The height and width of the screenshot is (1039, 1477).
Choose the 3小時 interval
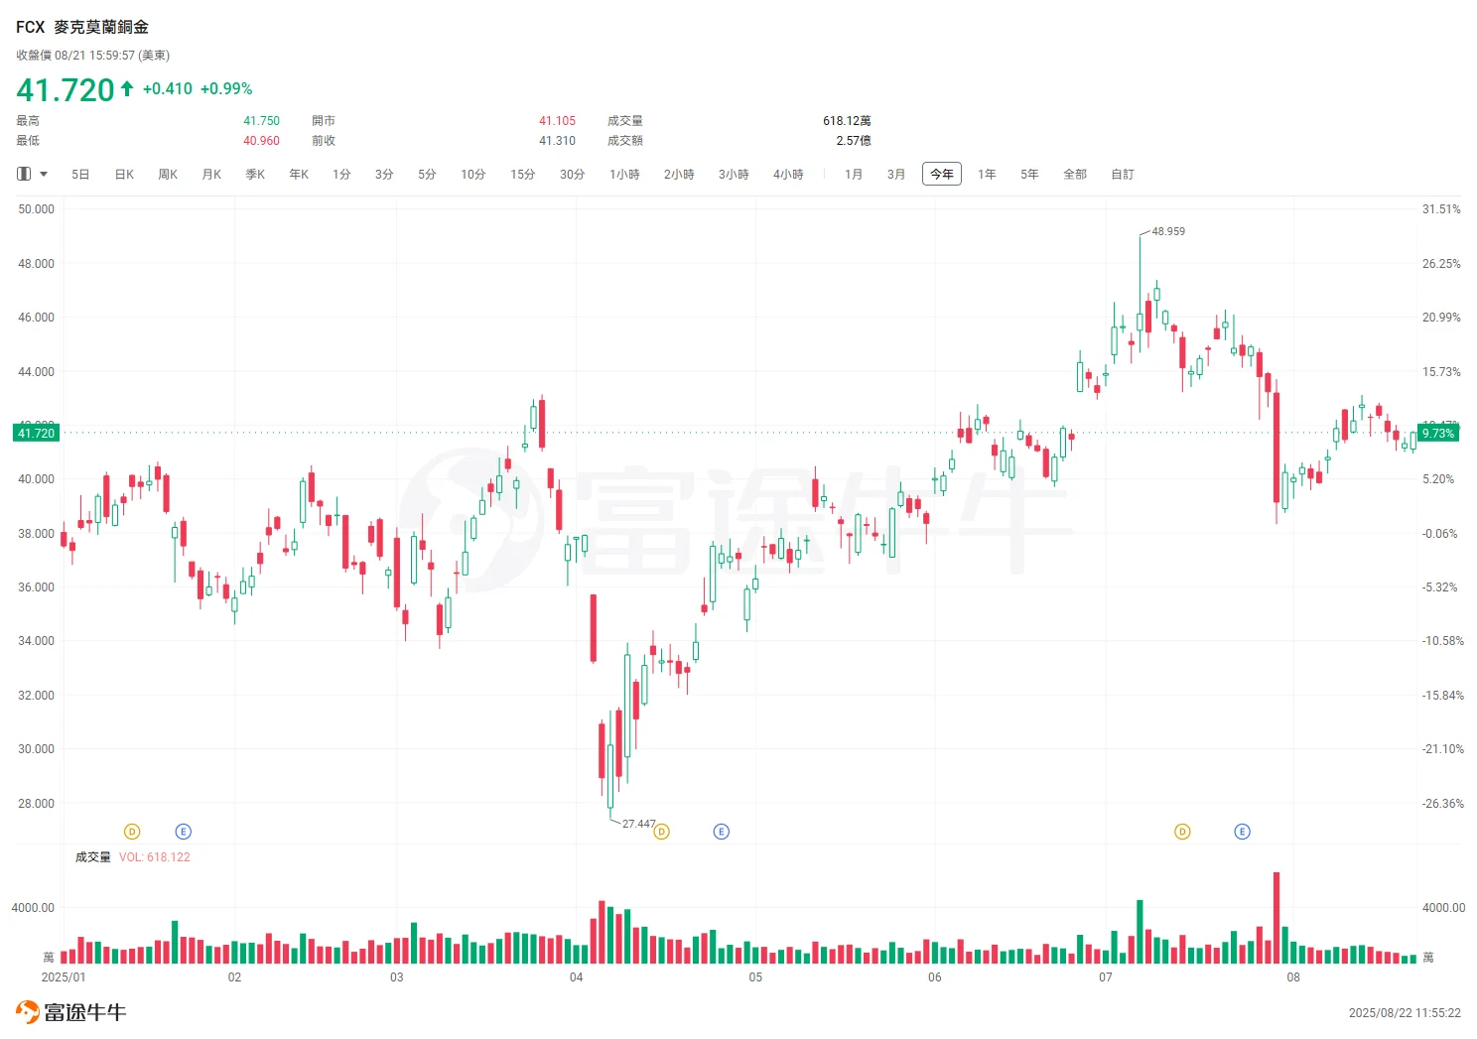(734, 174)
